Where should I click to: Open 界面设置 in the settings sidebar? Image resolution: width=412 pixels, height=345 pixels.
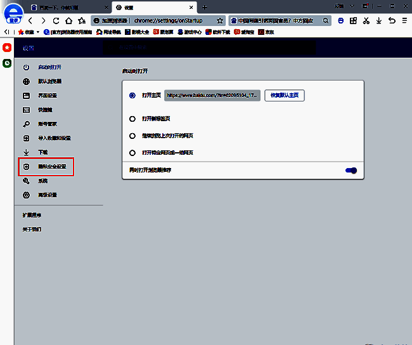[x=47, y=96]
